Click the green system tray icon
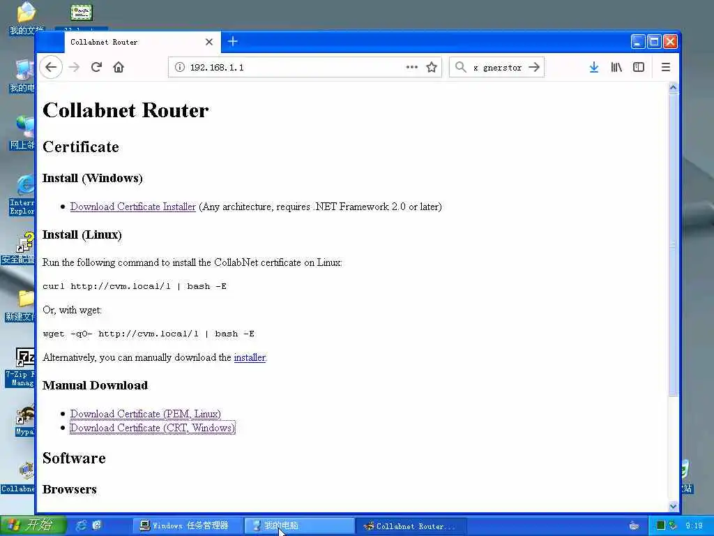This screenshot has width=714, height=536. pos(660,526)
